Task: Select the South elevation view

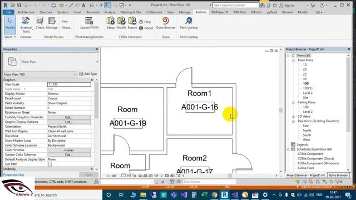Action: point(306,135)
